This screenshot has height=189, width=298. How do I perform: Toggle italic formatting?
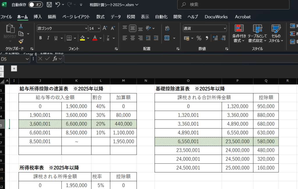[48, 38]
